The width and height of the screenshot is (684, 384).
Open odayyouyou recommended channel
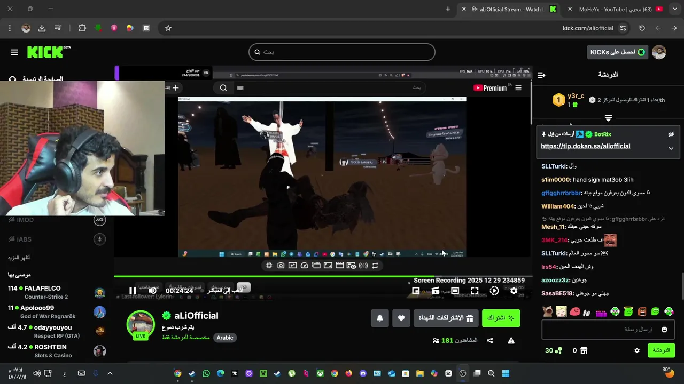tap(57, 331)
